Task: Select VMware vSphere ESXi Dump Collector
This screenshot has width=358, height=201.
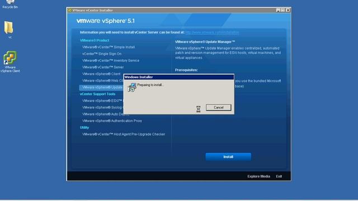Action: tap(103, 100)
